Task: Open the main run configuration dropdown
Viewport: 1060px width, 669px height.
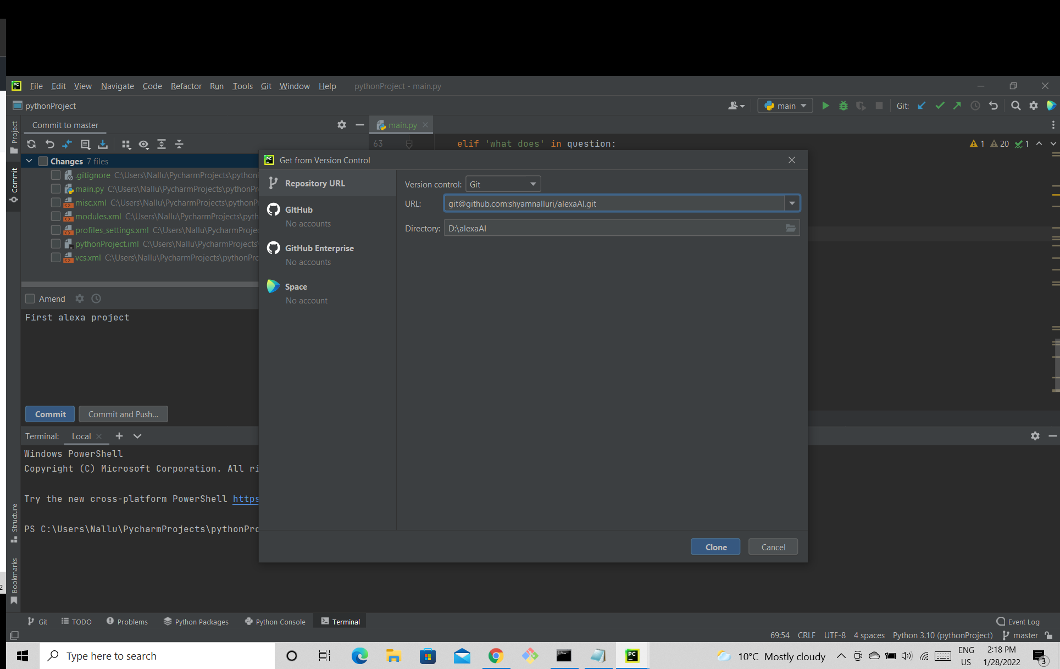Action: click(785, 106)
